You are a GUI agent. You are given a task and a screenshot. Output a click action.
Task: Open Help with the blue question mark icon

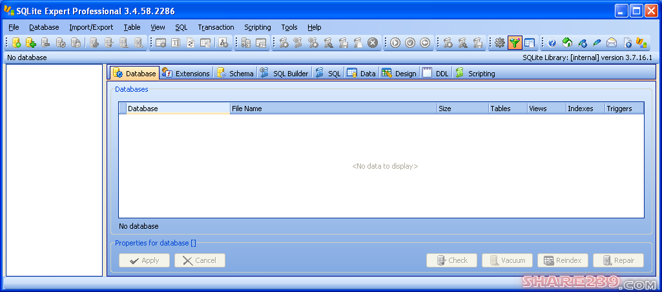[x=552, y=43]
